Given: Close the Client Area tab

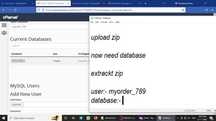Looking at the screenshot, I should pos(32,3).
